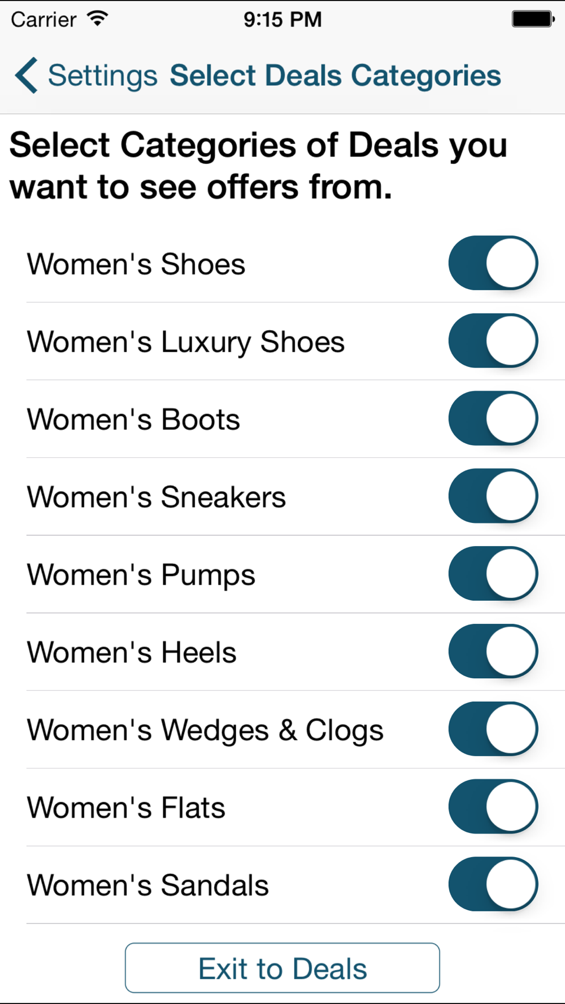Screen dimensions: 565x1004
Task: Disable Women's Pumps offers
Action: (x=493, y=574)
